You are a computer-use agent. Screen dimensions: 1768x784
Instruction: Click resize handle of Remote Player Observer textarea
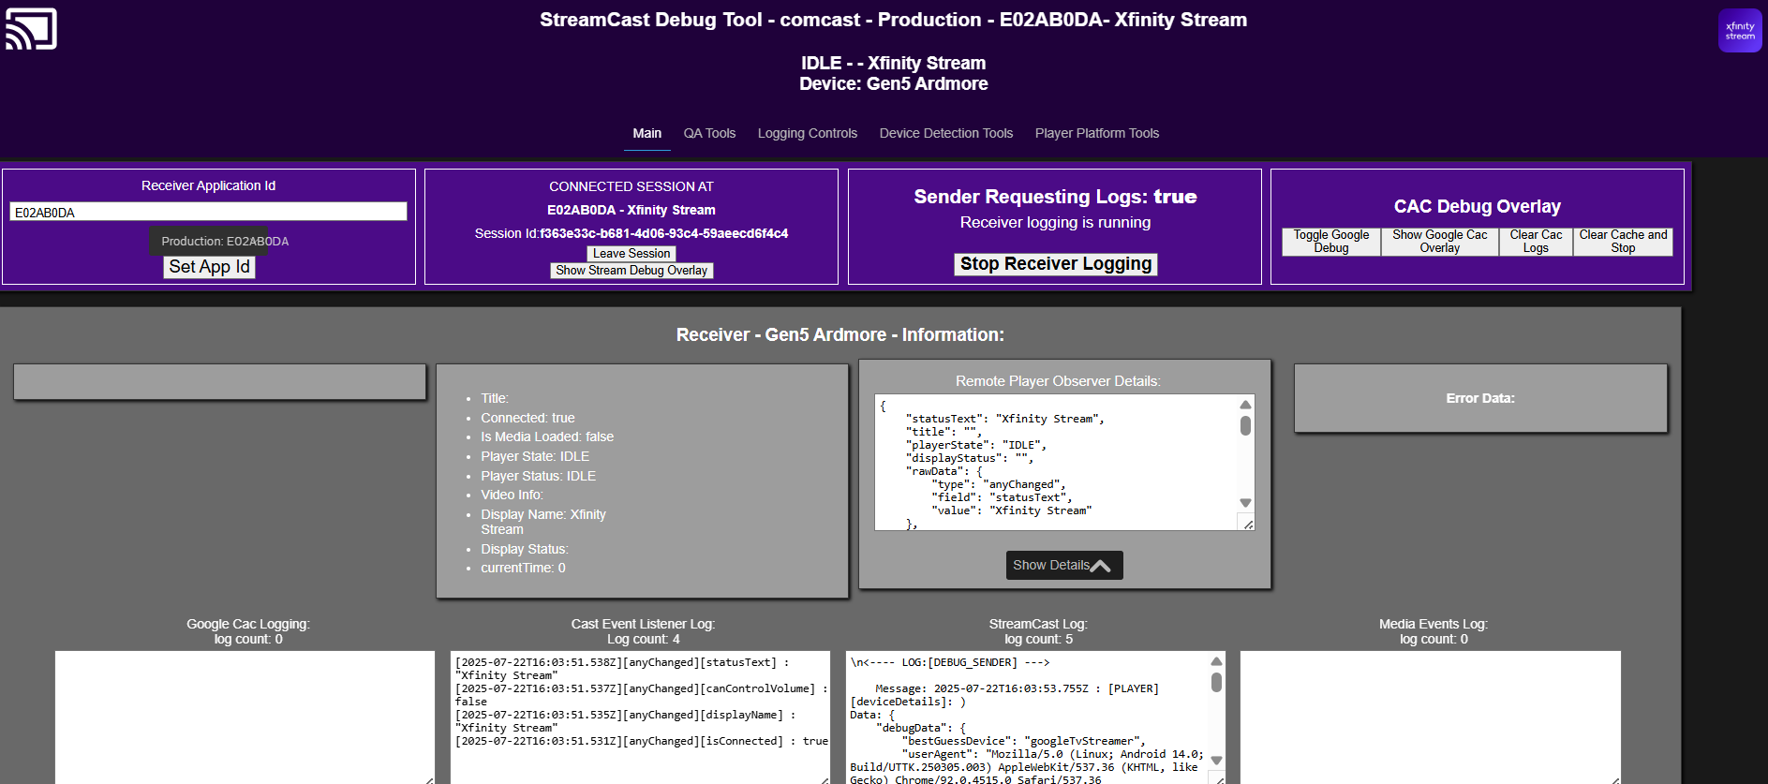[x=1248, y=525]
